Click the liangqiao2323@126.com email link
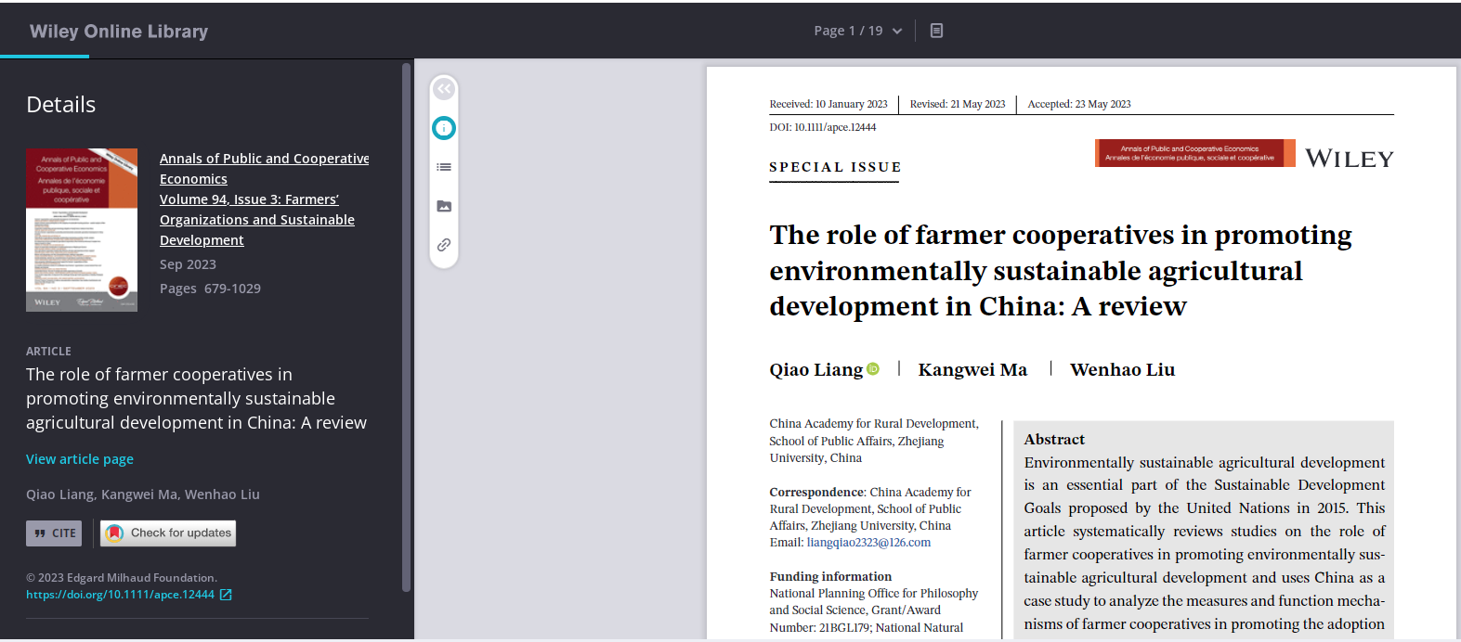This screenshot has width=1461, height=642. (868, 543)
